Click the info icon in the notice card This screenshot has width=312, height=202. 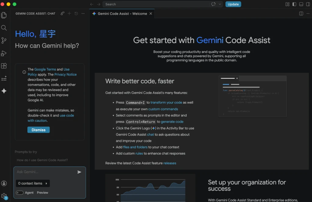coord(24,72)
